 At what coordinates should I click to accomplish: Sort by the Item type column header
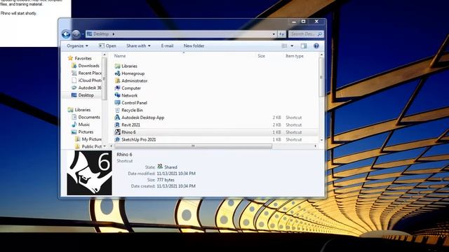pyautogui.click(x=295, y=56)
